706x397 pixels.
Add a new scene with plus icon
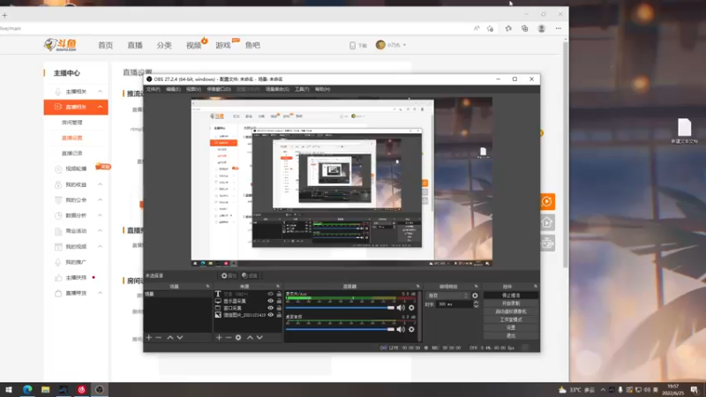tap(149, 338)
